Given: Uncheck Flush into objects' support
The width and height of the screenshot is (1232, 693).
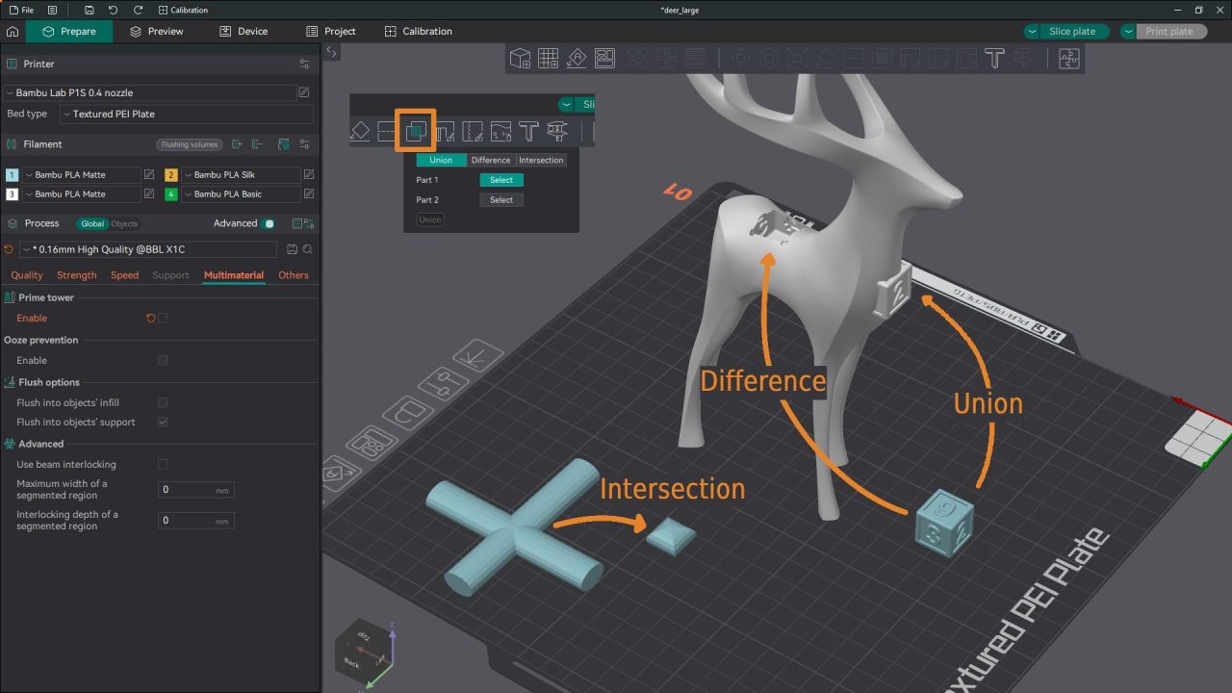Looking at the screenshot, I should [163, 422].
